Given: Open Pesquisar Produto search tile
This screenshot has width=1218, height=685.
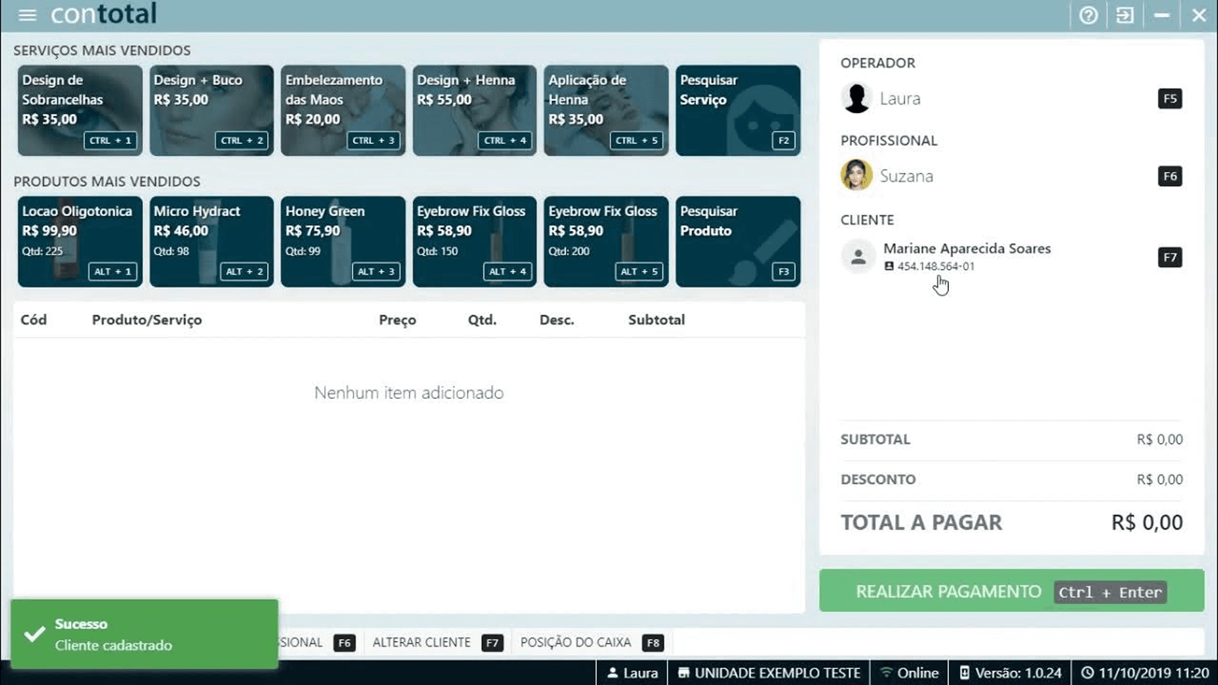Looking at the screenshot, I should 738,242.
